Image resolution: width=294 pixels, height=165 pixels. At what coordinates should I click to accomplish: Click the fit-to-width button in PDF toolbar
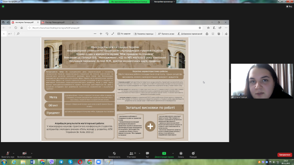(x=124, y=34)
